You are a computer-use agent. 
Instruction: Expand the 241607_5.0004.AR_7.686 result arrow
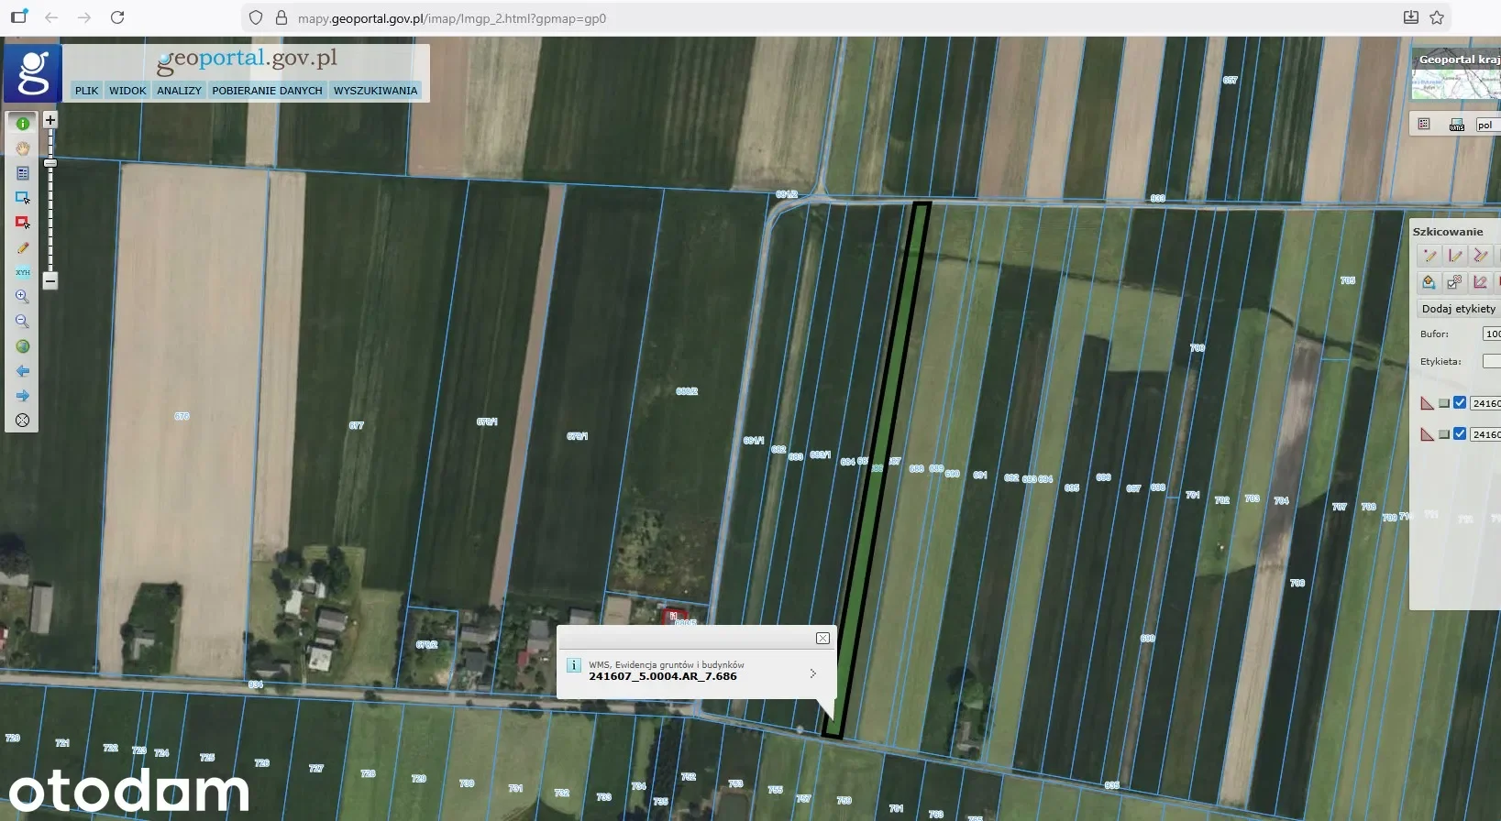point(812,673)
